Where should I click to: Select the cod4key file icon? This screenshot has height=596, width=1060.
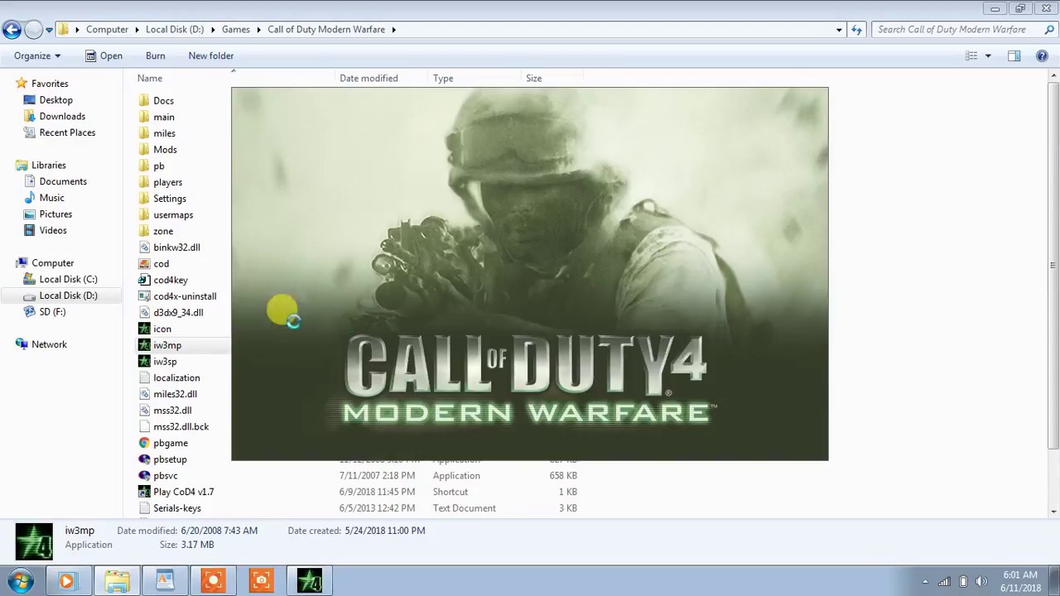pyautogui.click(x=144, y=280)
